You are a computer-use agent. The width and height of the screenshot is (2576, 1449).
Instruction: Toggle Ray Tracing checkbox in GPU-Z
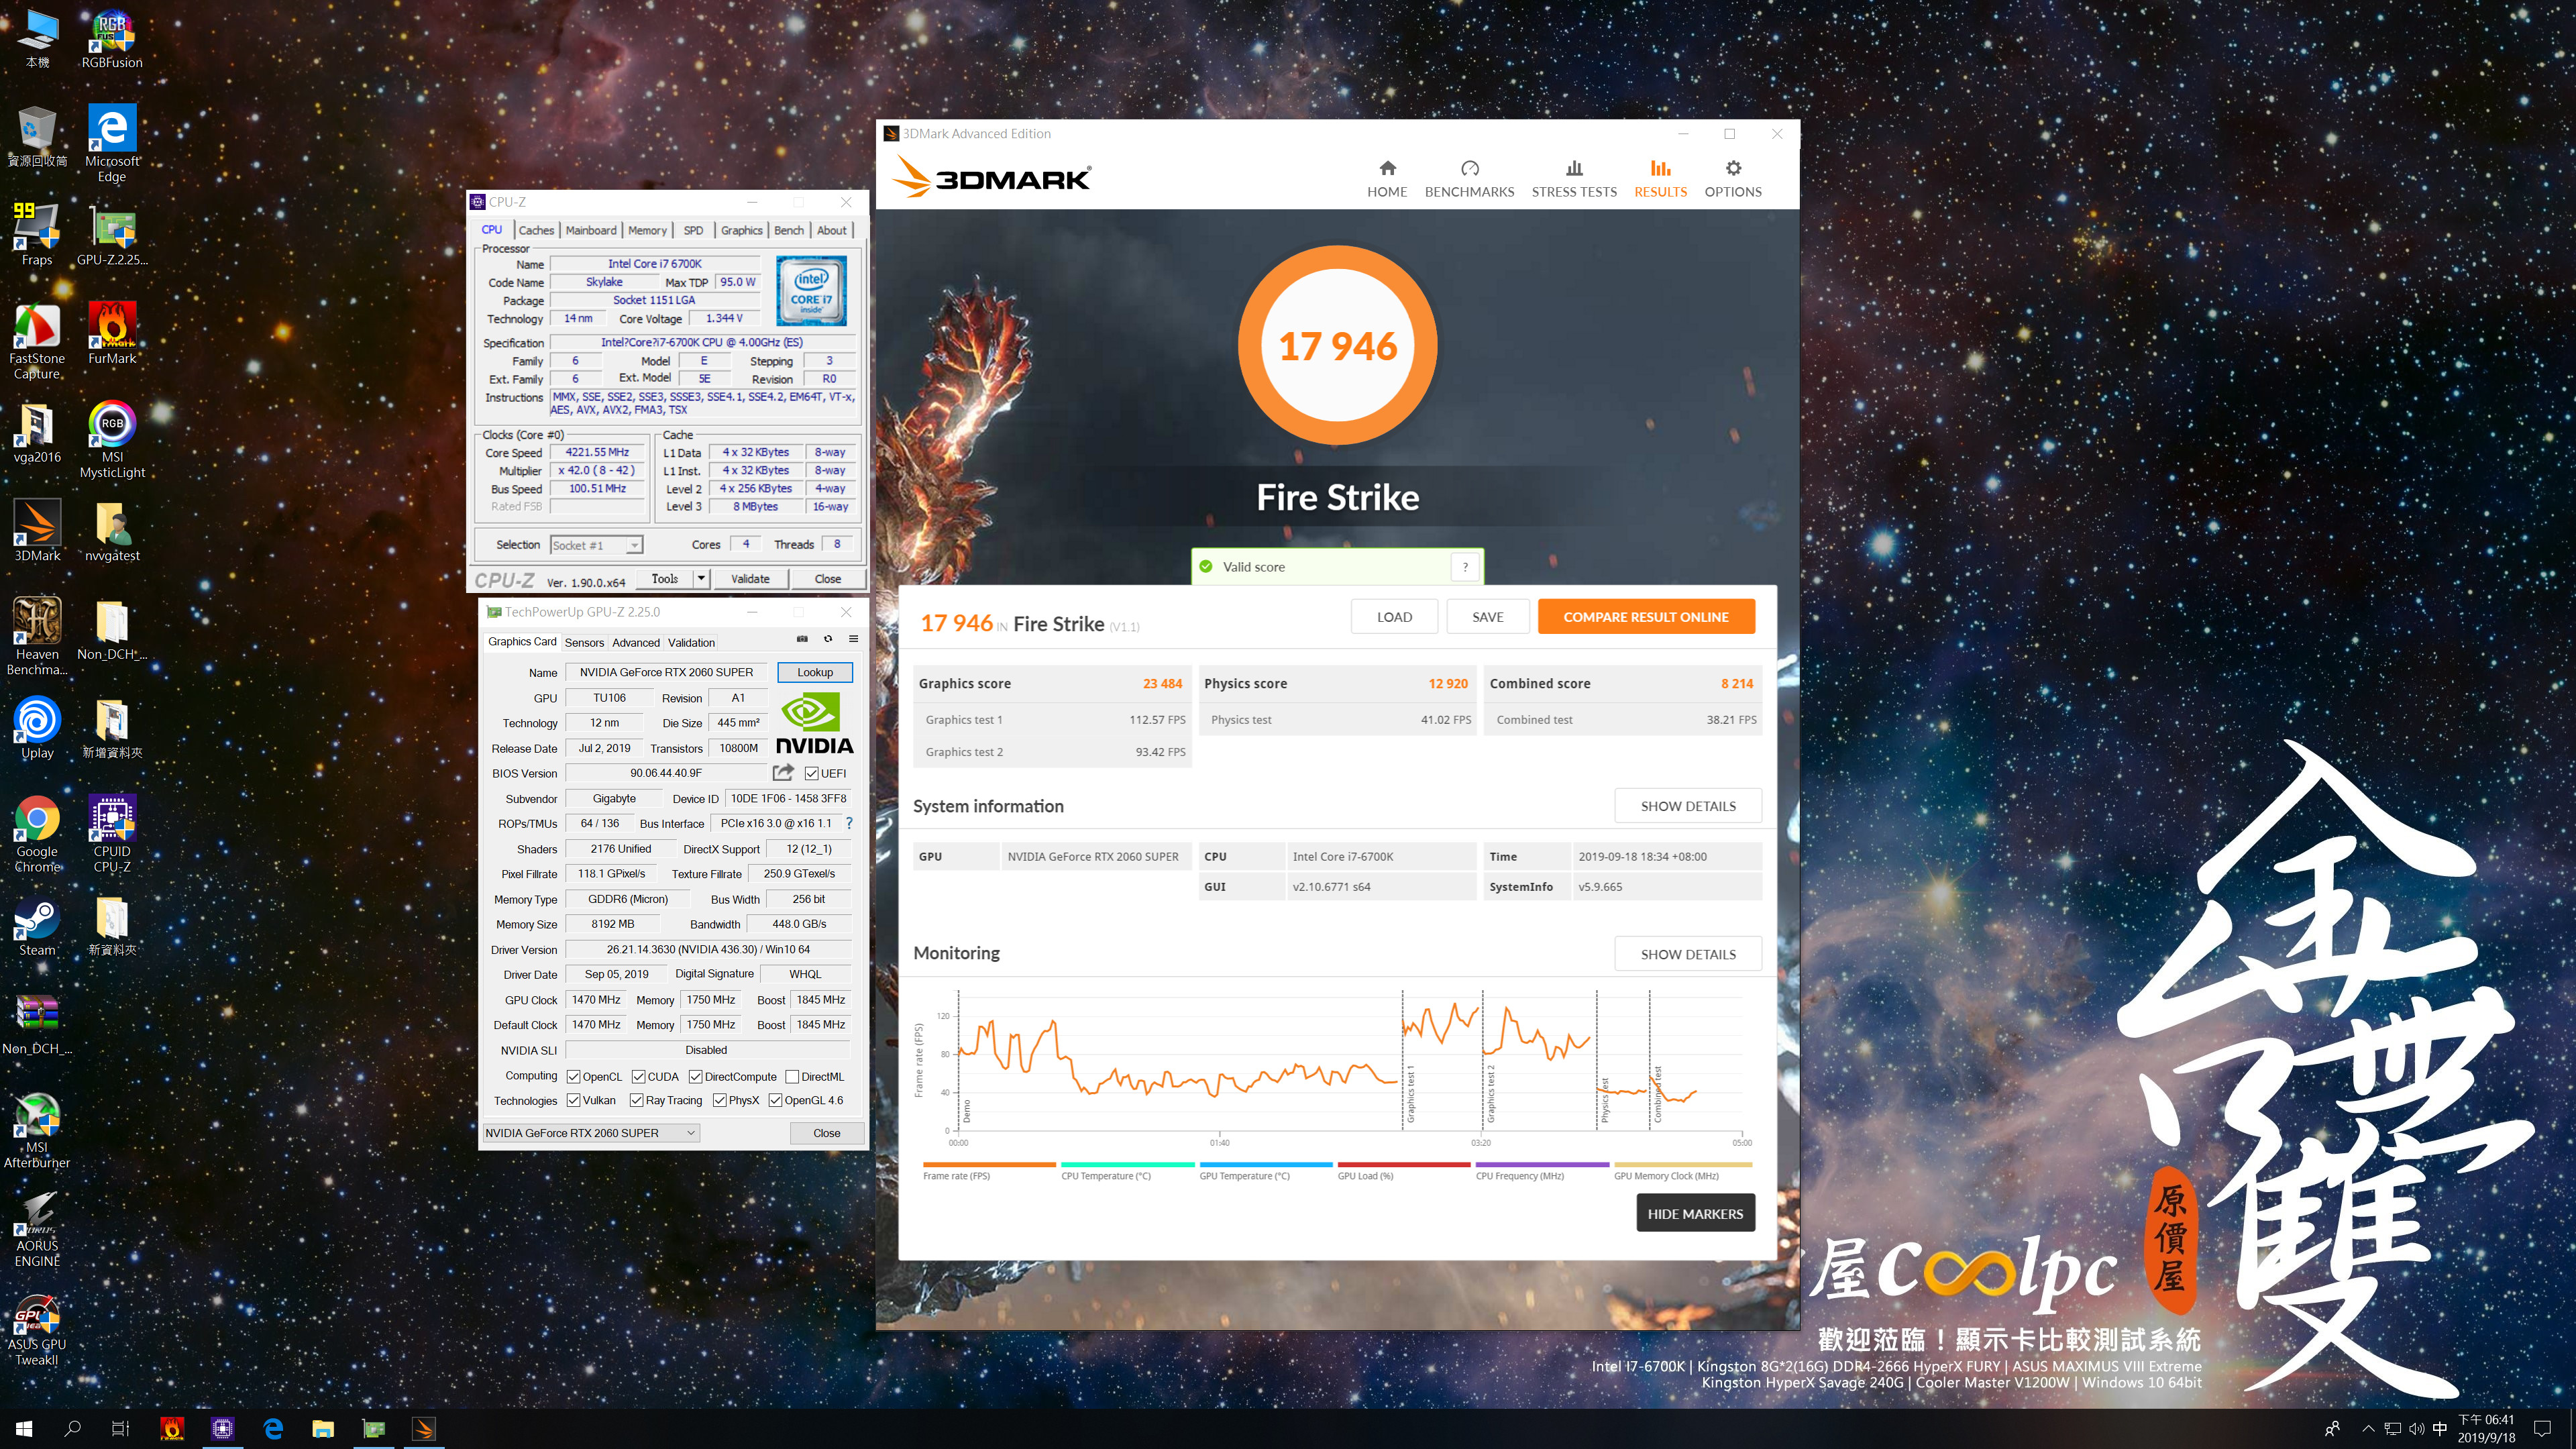coord(636,1100)
